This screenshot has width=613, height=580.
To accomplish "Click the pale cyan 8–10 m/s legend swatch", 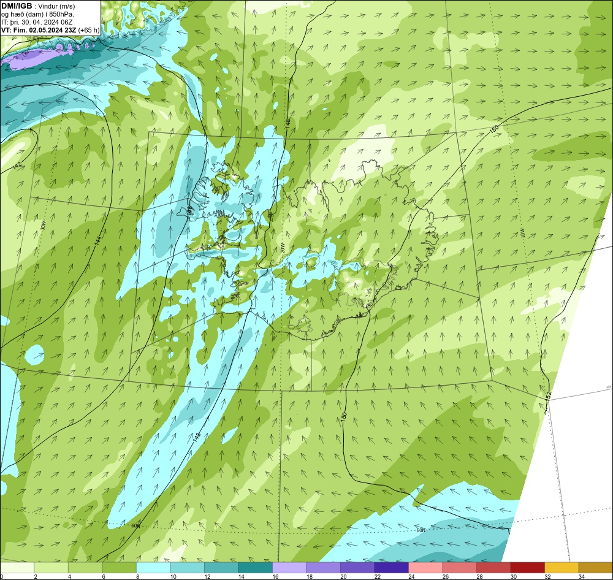I will click(x=153, y=568).
